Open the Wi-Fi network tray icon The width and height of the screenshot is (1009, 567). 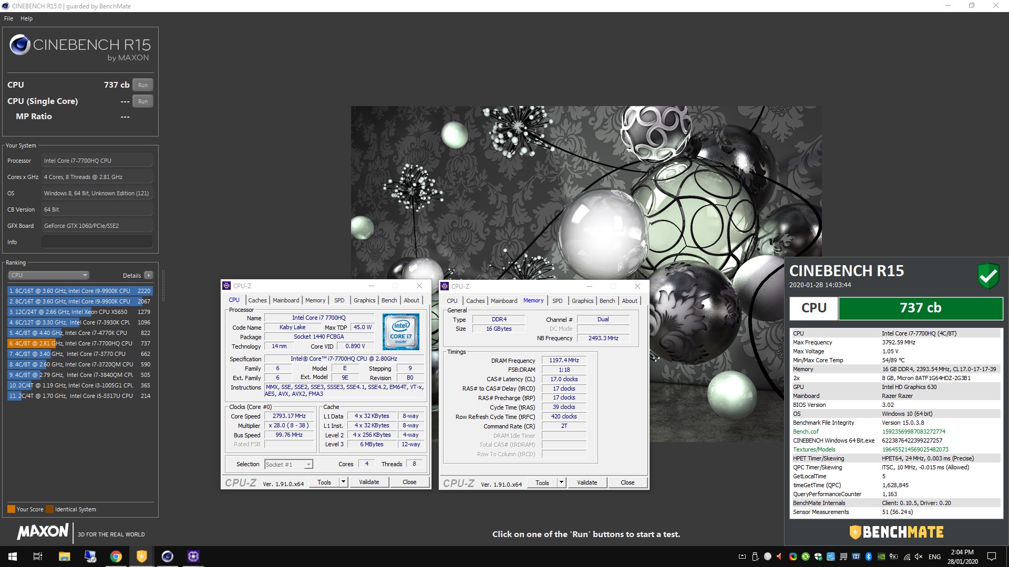pyautogui.click(x=907, y=556)
